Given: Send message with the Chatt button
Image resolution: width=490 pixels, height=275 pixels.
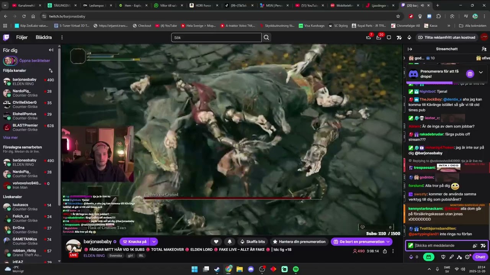Looking at the screenshot, I should (x=480, y=257).
